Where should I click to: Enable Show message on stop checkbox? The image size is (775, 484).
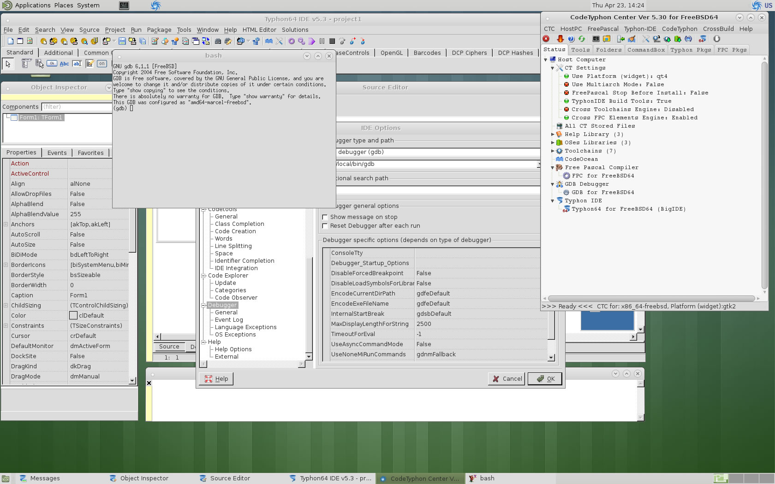325,217
